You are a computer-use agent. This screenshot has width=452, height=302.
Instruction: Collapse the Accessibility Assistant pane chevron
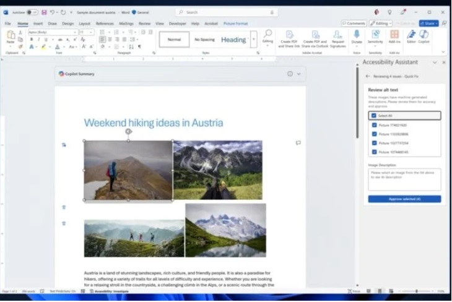(x=435, y=63)
